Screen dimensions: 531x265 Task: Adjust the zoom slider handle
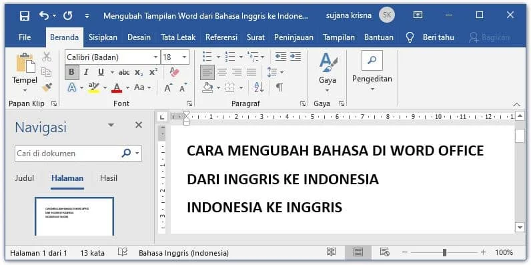[x=444, y=252]
